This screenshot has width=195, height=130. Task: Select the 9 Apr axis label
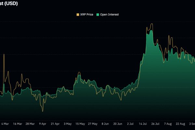43,124
